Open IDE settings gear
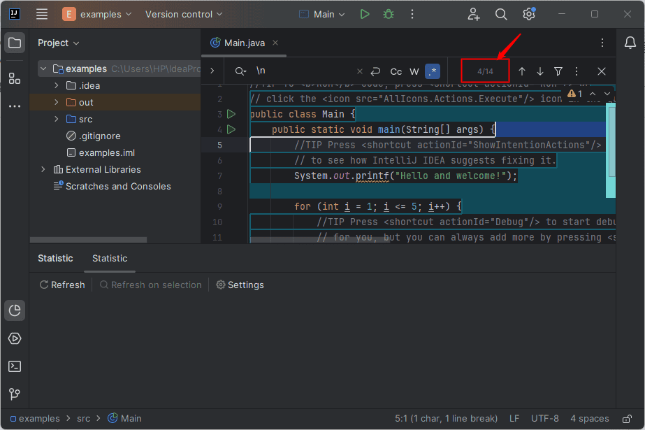The width and height of the screenshot is (645, 430). click(529, 14)
